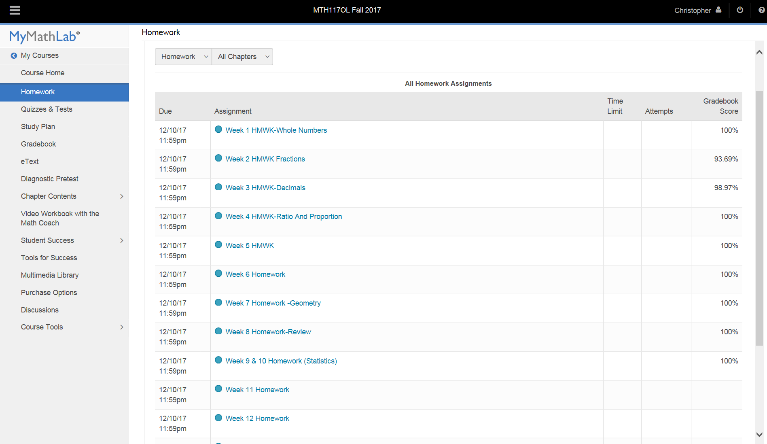Select Study Plan in the sidebar
The height and width of the screenshot is (444, 767).
pyautogui.click(x=38, y=127)
